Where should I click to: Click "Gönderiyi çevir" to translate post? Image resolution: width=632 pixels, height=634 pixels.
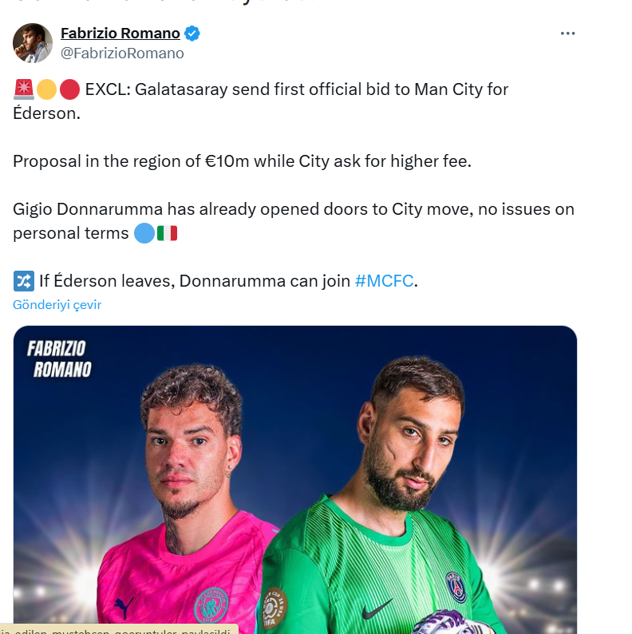click(x=57, y=304)
